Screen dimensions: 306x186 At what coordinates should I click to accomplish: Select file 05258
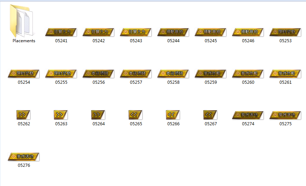point(173,74)
